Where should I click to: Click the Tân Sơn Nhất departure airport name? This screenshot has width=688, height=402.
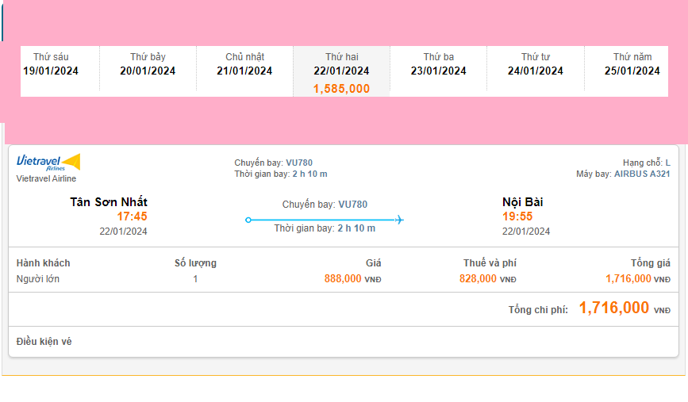click(x=109, y=202)
